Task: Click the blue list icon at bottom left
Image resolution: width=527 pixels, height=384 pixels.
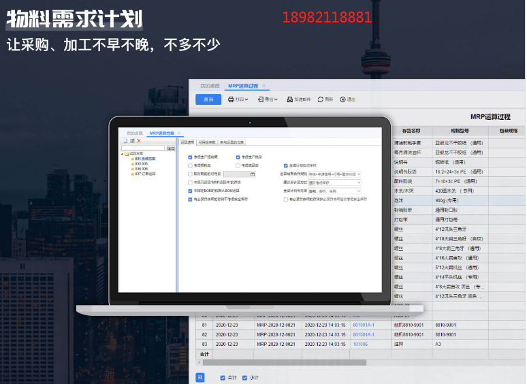Action: tap(200, 377)
